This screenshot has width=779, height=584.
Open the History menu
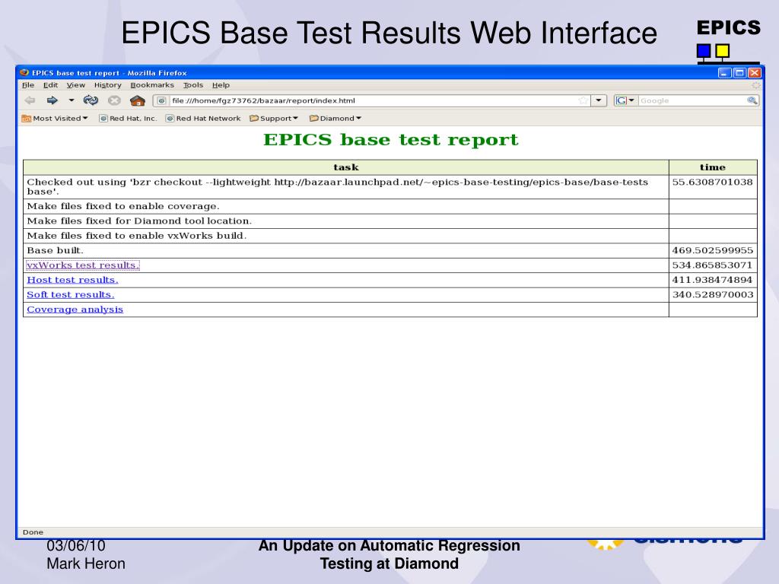click(108, 85)
